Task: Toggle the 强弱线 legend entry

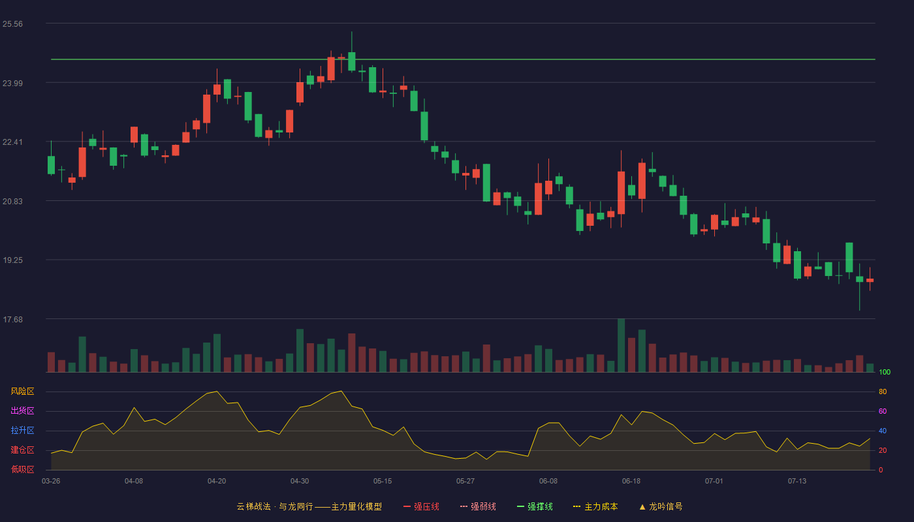Action: click(478, 506)
